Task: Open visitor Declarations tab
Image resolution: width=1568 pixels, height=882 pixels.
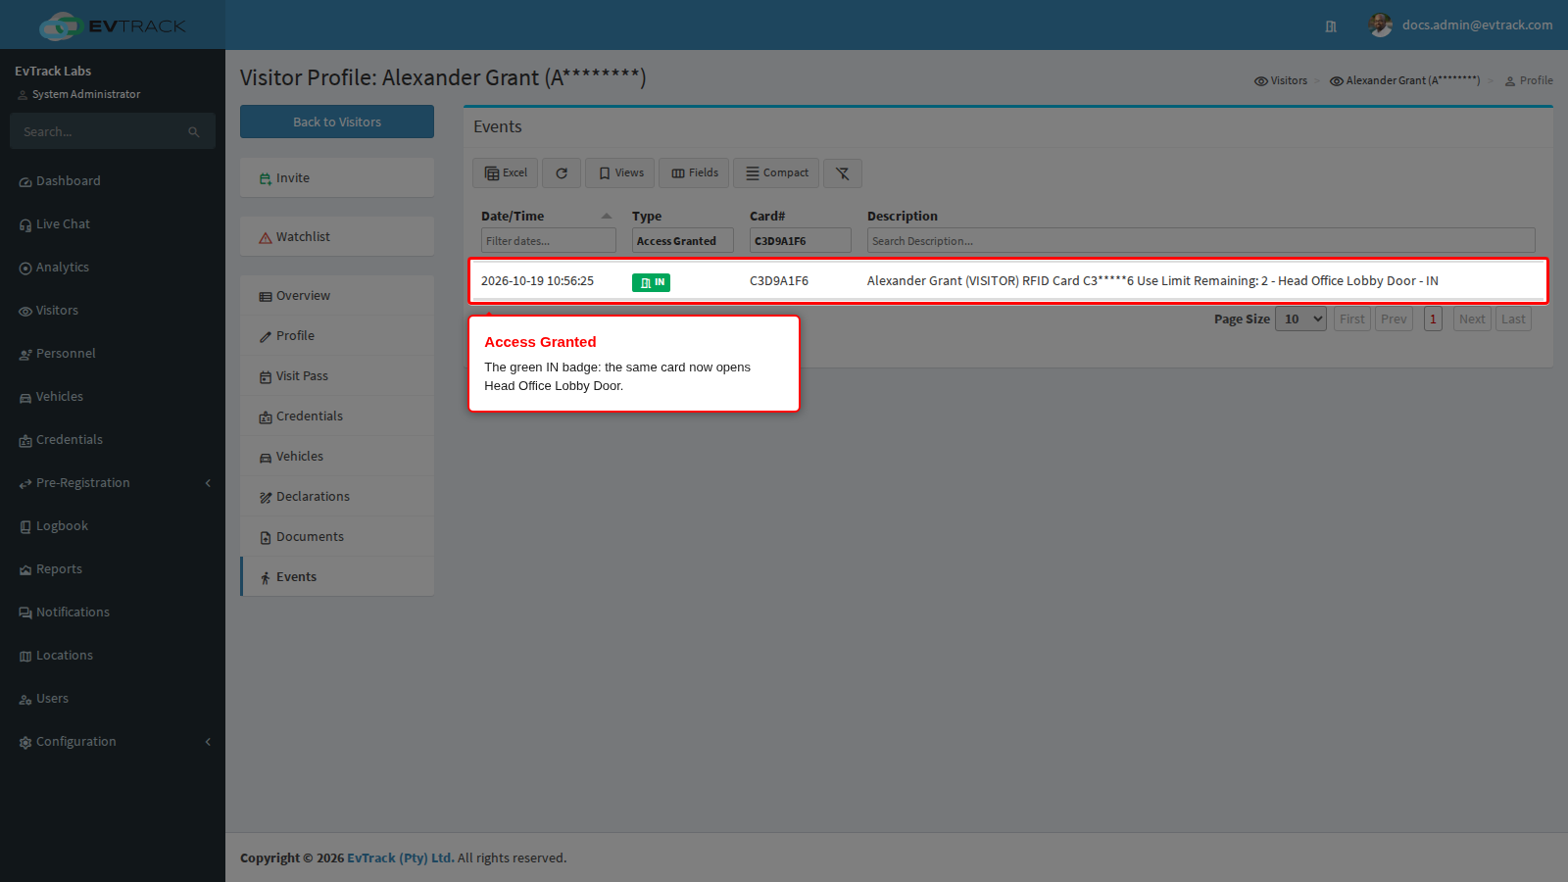Action: [x=337, y=497]
